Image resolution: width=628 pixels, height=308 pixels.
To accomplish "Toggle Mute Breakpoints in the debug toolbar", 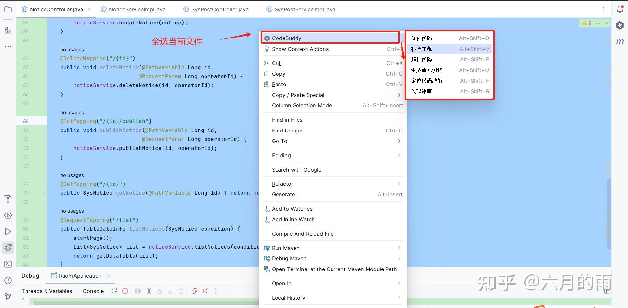I will [205, 291].
